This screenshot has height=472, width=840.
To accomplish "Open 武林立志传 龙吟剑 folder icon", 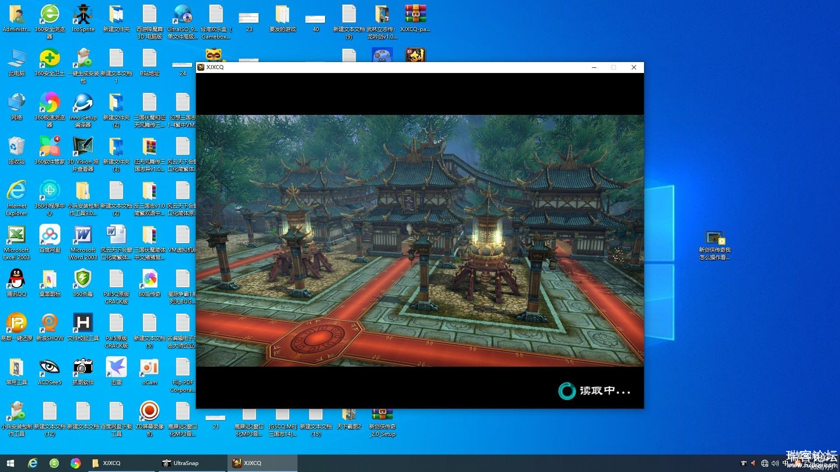I will 382,22.
